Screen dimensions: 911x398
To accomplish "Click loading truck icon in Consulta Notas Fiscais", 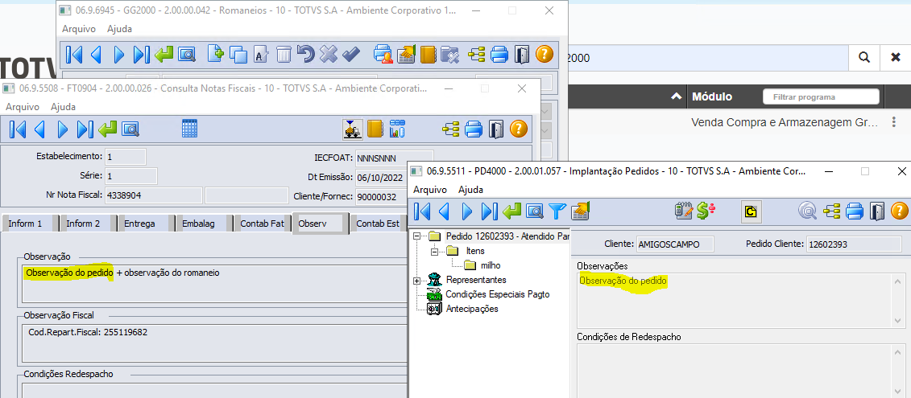I will coord(353,129).
